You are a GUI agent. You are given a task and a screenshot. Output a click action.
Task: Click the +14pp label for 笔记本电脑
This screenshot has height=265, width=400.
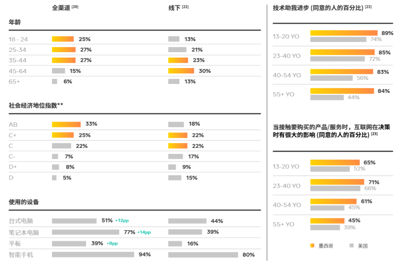pos(144,232)
